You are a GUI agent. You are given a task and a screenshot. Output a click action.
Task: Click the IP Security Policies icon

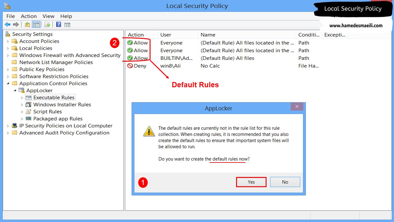(x=14, y=125)
